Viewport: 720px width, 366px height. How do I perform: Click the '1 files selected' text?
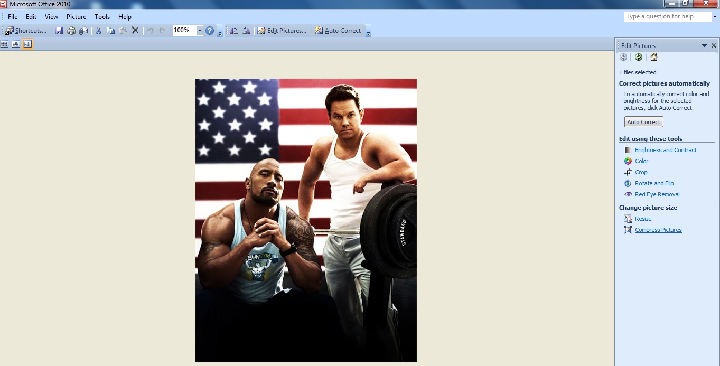(x=638, y=72)
